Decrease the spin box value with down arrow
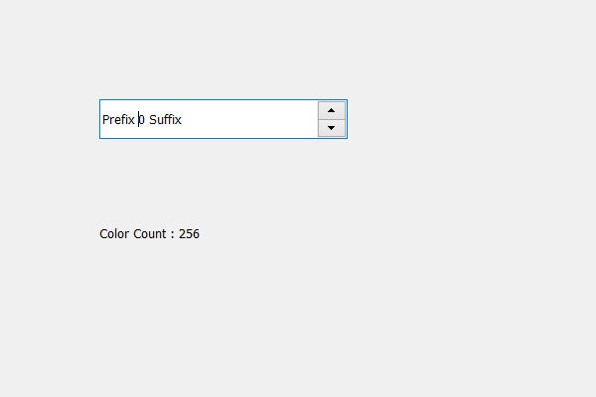This screenshot has height=397, width=596. point(332,128)
